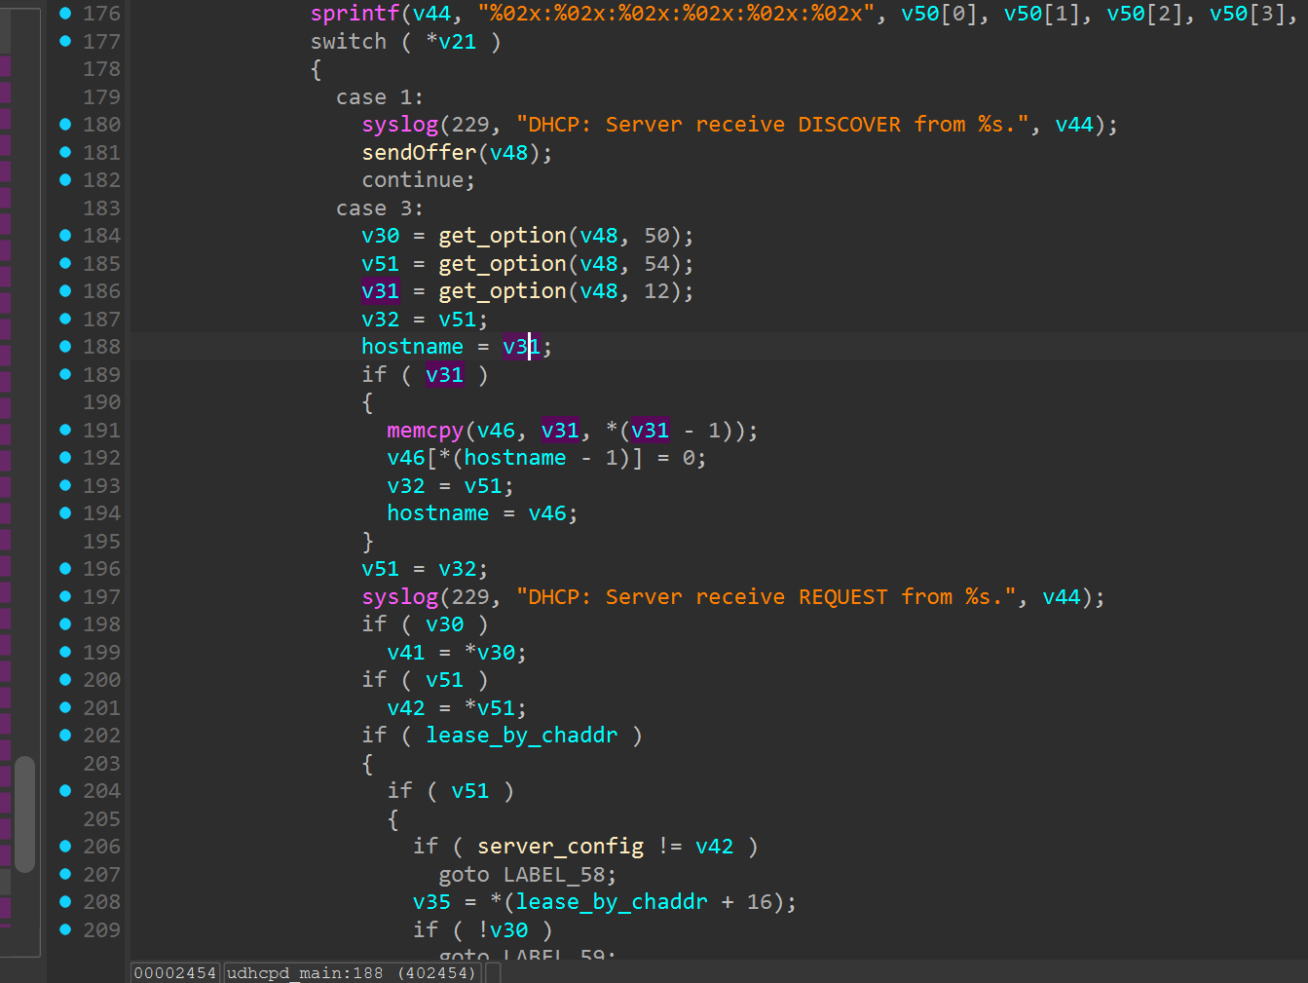Click the memcpy call on line 191
Viewport: 1308px width, 983px height.
coord(426,431)
